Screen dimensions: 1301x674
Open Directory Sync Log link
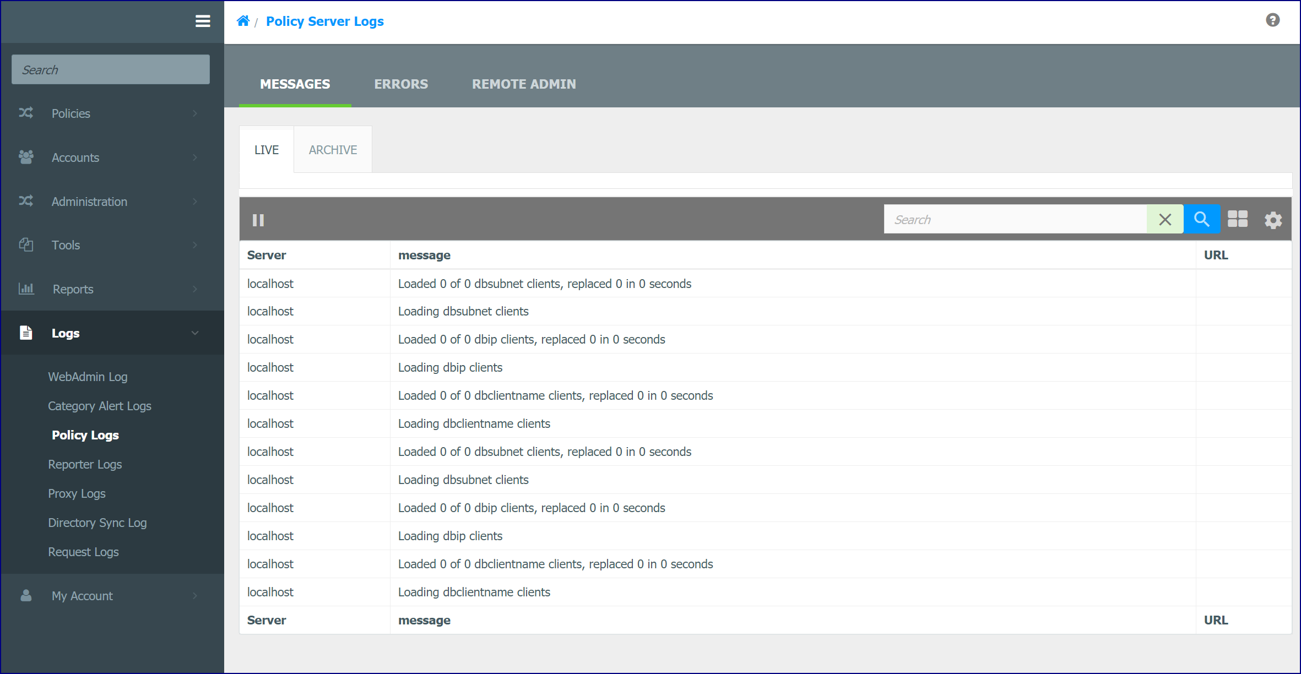(97, 523)
